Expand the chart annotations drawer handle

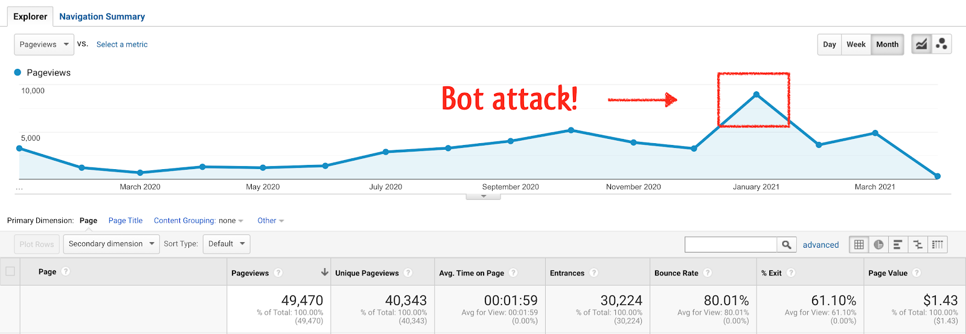coord(483,196)
